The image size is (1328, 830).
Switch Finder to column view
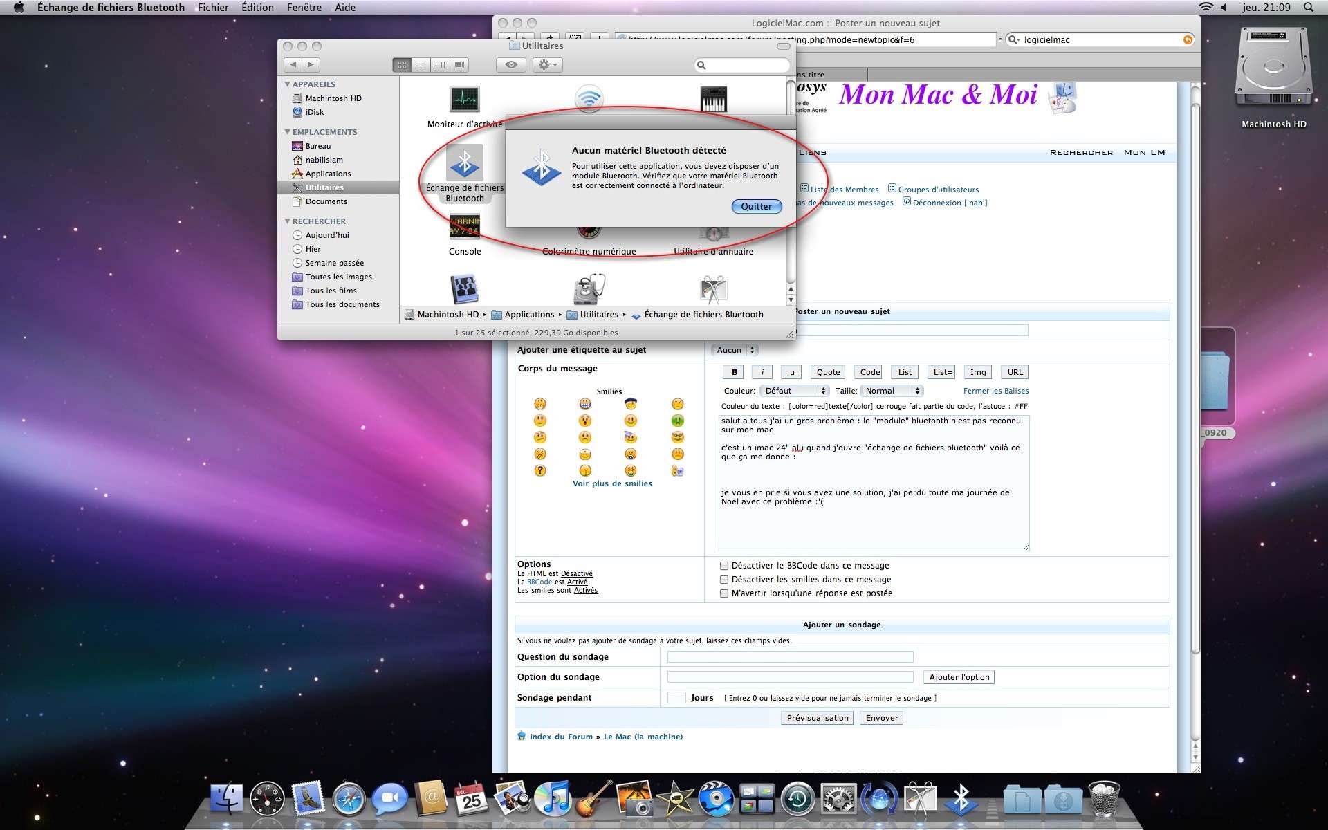coord(440,64)
